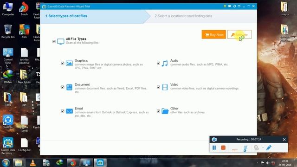Click the Video film strip icon
Screen dimensions: 297x167
[165, 87]
